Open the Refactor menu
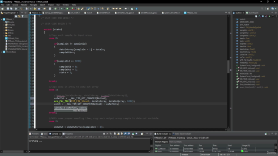This screenshot has width=278, height=156. [x=24, y=5]
